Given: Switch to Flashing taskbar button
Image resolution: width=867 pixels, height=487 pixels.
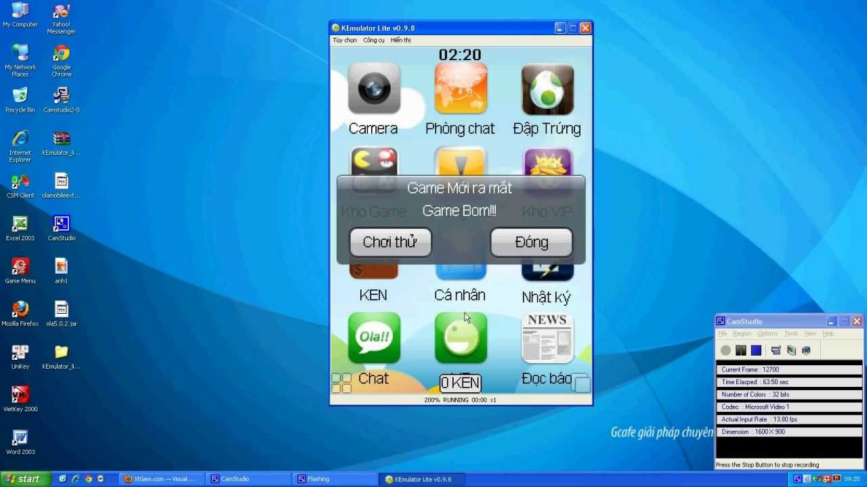Looking at the screenshot, I should (x=334, y=479).
